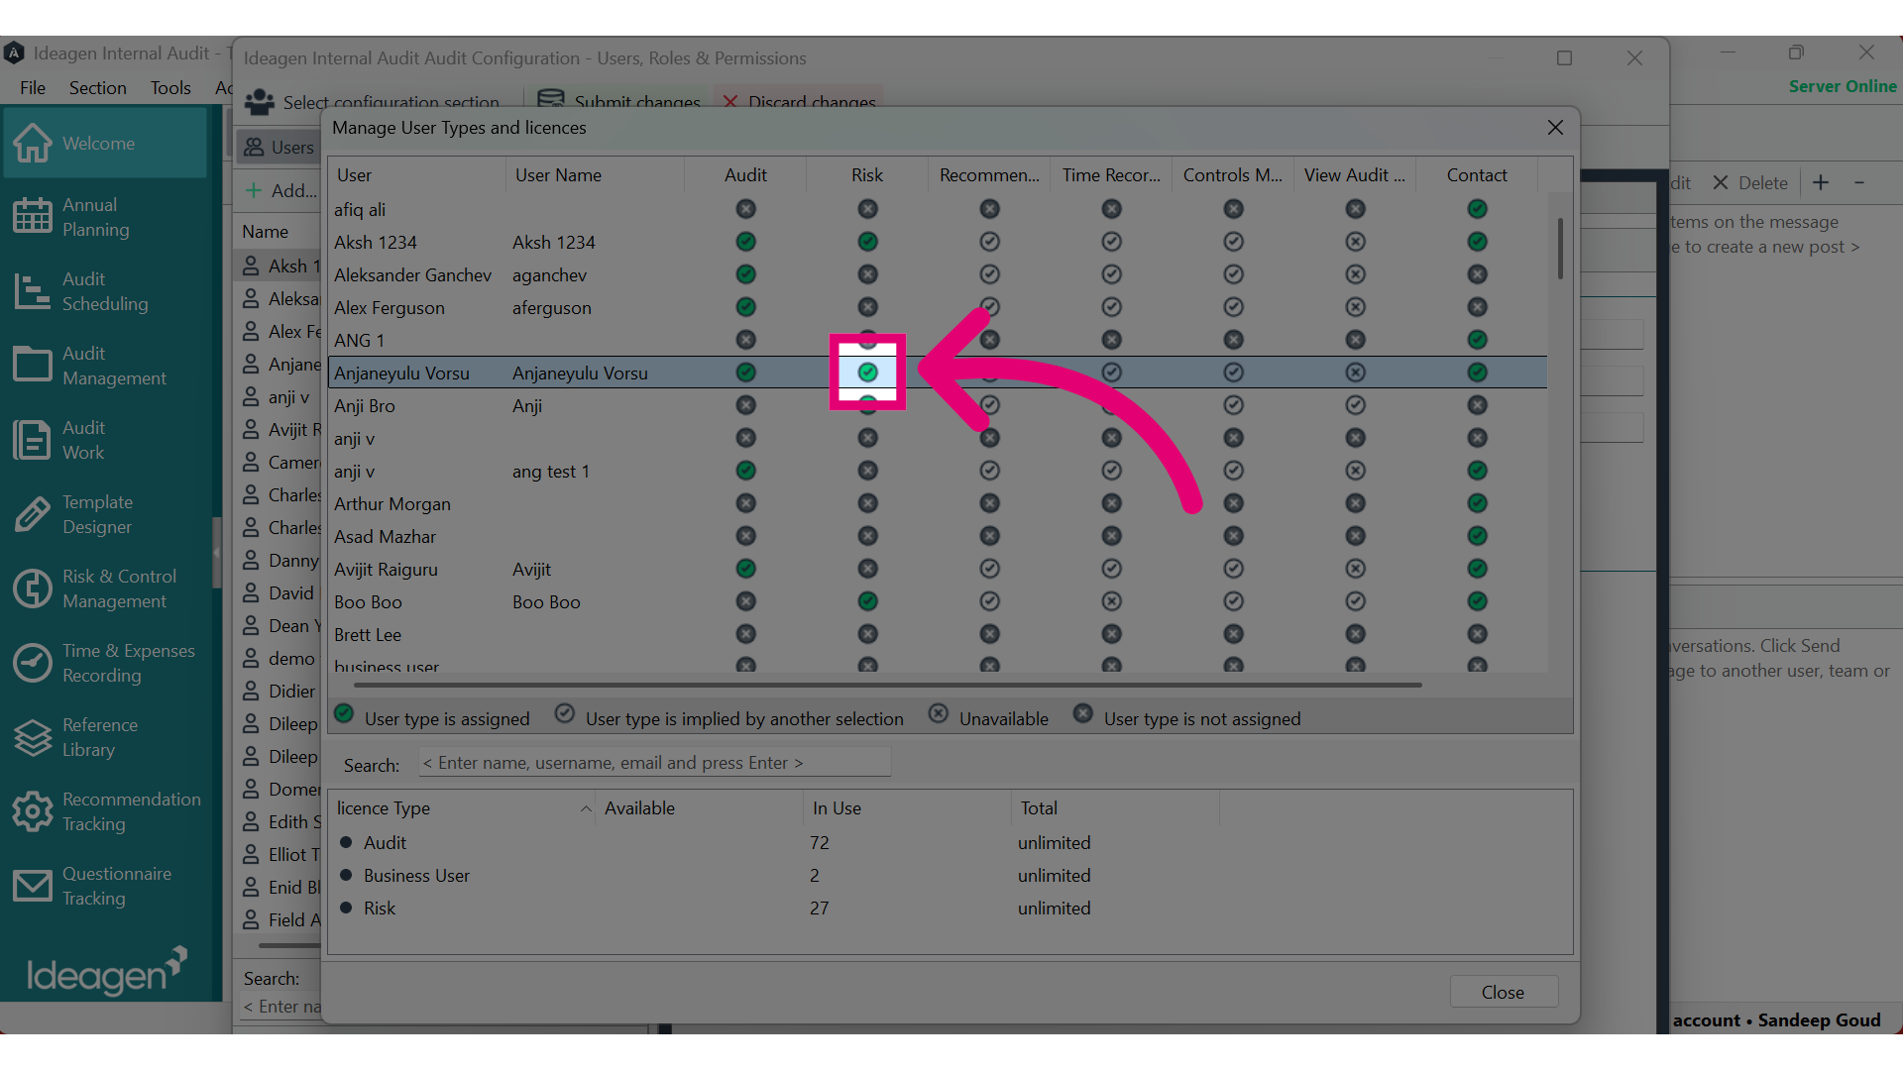The image size is (1903, 1070).
Task: Sort by licence Type column header arrow
Action: 586,808
